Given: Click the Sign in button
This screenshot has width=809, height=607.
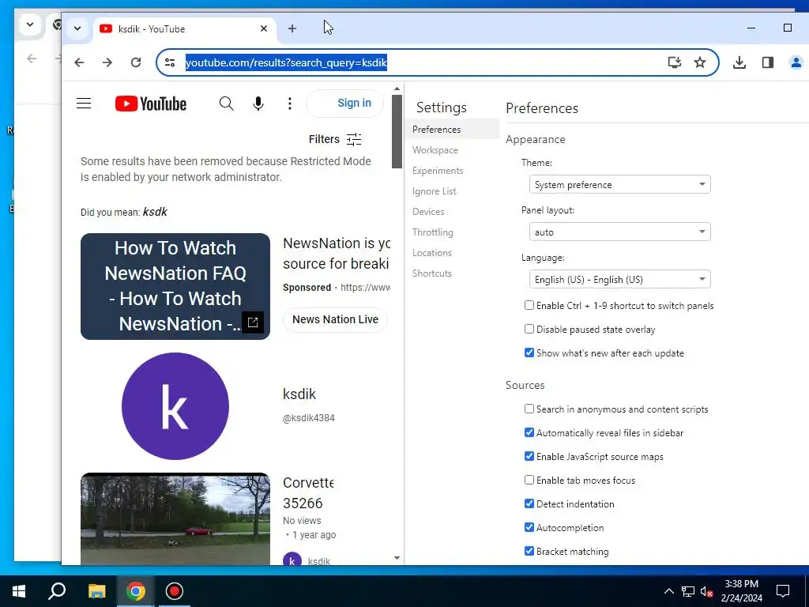Looking at the screenshot, I should pos(345,104).
